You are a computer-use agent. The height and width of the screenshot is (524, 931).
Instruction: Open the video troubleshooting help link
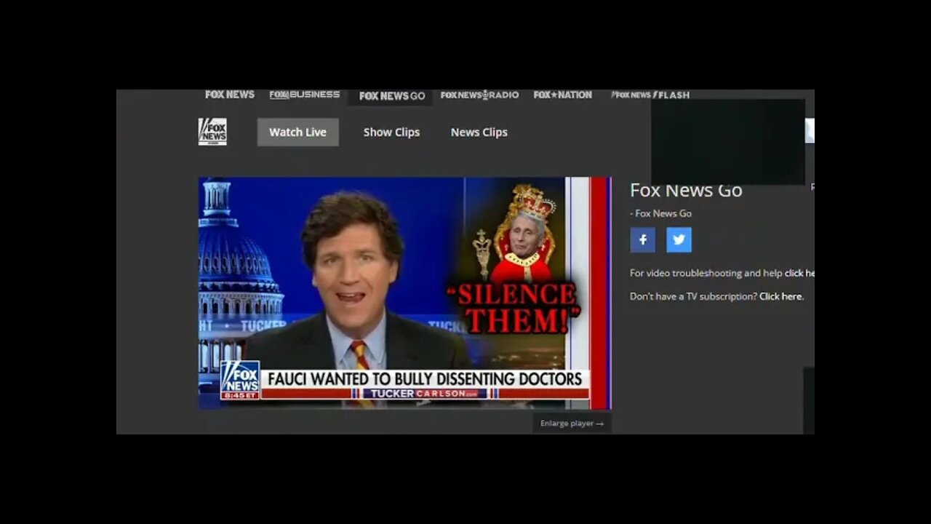click(x=799, y=273)
